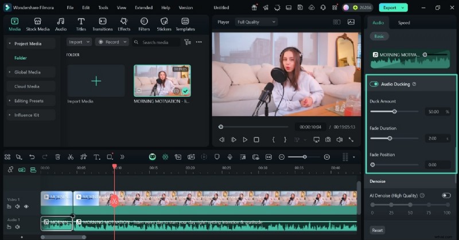Screen dimensions: 459x240
Task: Open the Effects panel
Action: click(124, 24)
